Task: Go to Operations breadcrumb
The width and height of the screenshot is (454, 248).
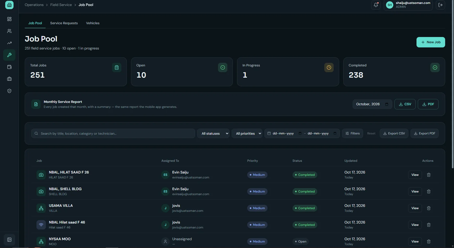Action: tap(34, 5)
